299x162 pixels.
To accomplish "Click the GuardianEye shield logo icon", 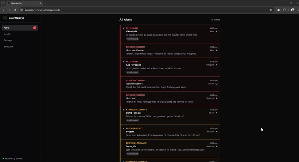I will point(5,18).
